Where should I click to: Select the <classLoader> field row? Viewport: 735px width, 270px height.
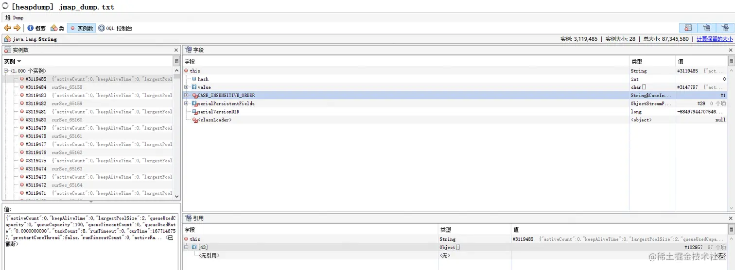(455, 120)
